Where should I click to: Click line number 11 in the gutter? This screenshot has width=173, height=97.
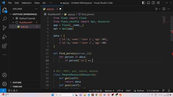[47, 53]
